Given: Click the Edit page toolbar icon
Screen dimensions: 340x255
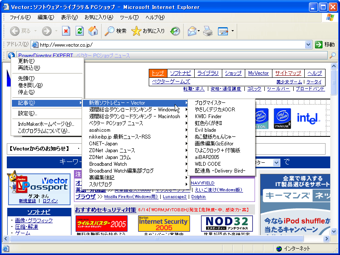Looking at the screenshot, I should tap(223, 31).
